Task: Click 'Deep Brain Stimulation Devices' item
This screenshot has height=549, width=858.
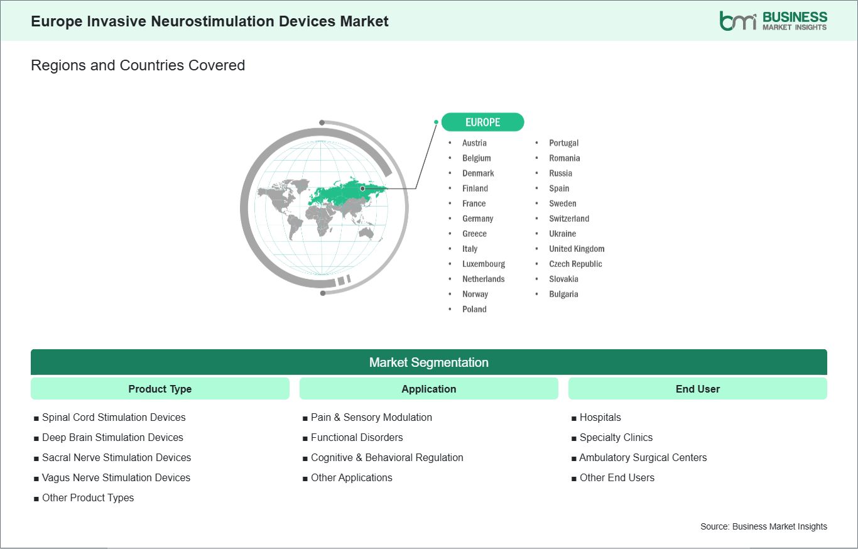Action: (112, 437)
